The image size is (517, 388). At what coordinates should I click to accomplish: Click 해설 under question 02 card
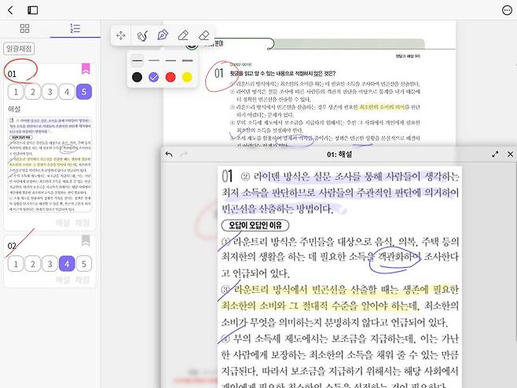click(63, 280)
